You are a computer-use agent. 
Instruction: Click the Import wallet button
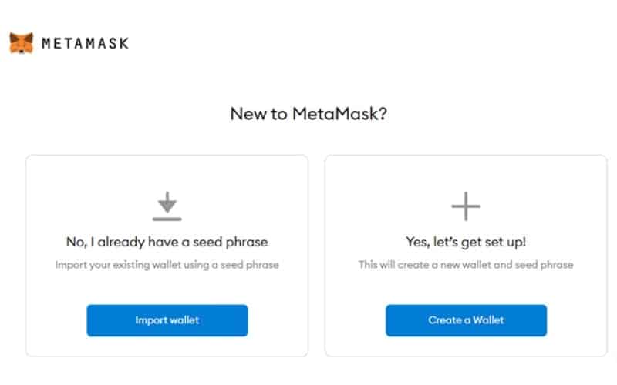167,320
